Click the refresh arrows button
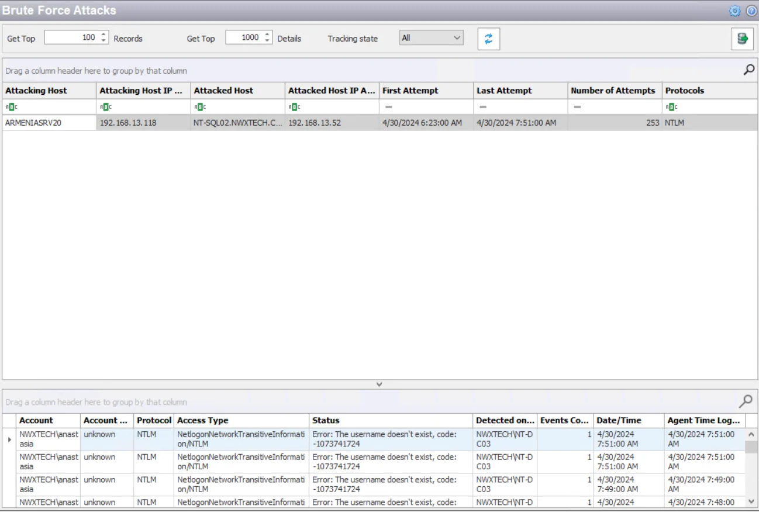759x512 pixels. pyautogui.click(x=488, y=39)
